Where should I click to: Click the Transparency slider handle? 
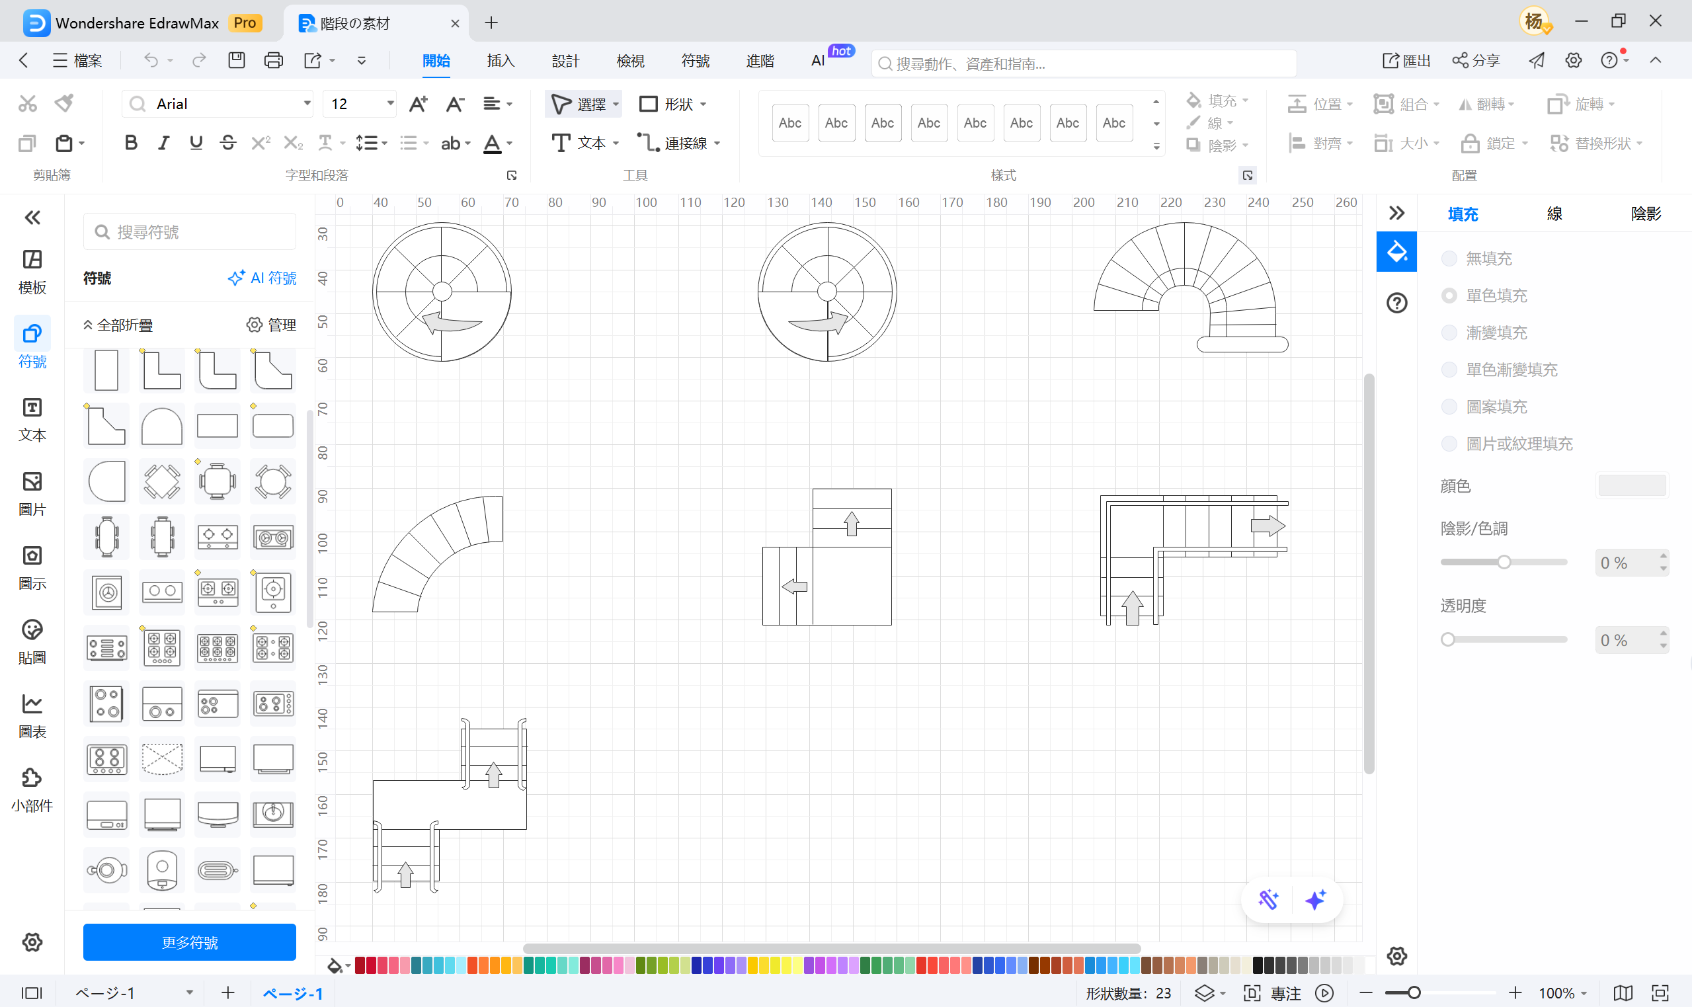1449,640
